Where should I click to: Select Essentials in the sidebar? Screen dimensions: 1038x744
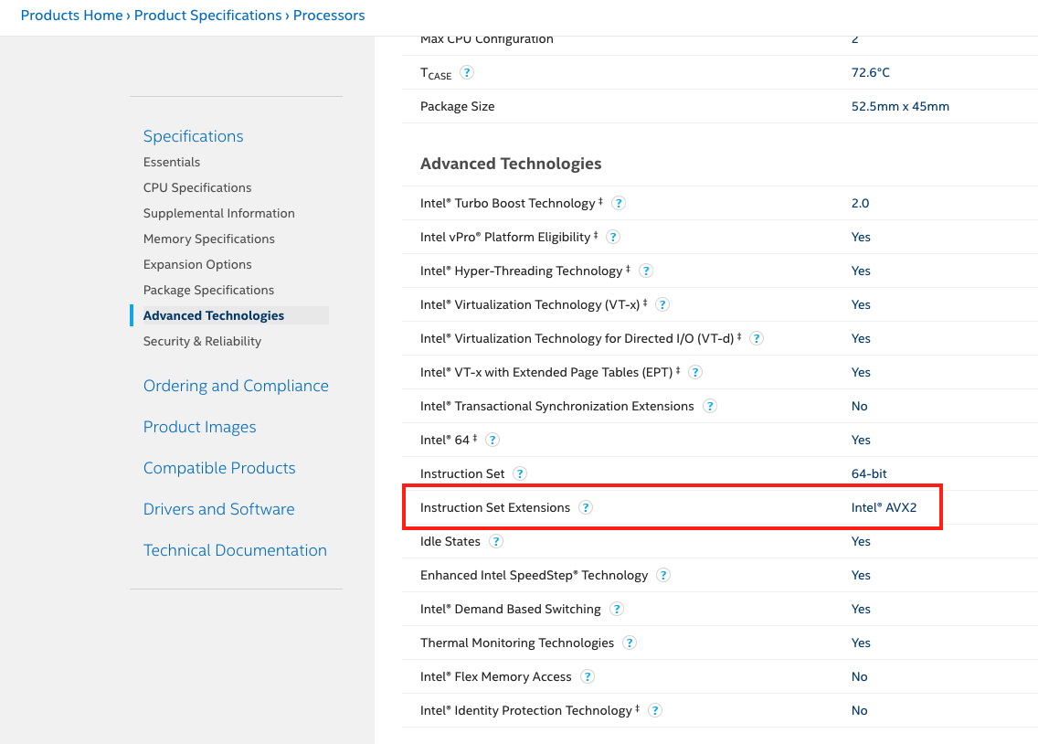pos(172,162)
